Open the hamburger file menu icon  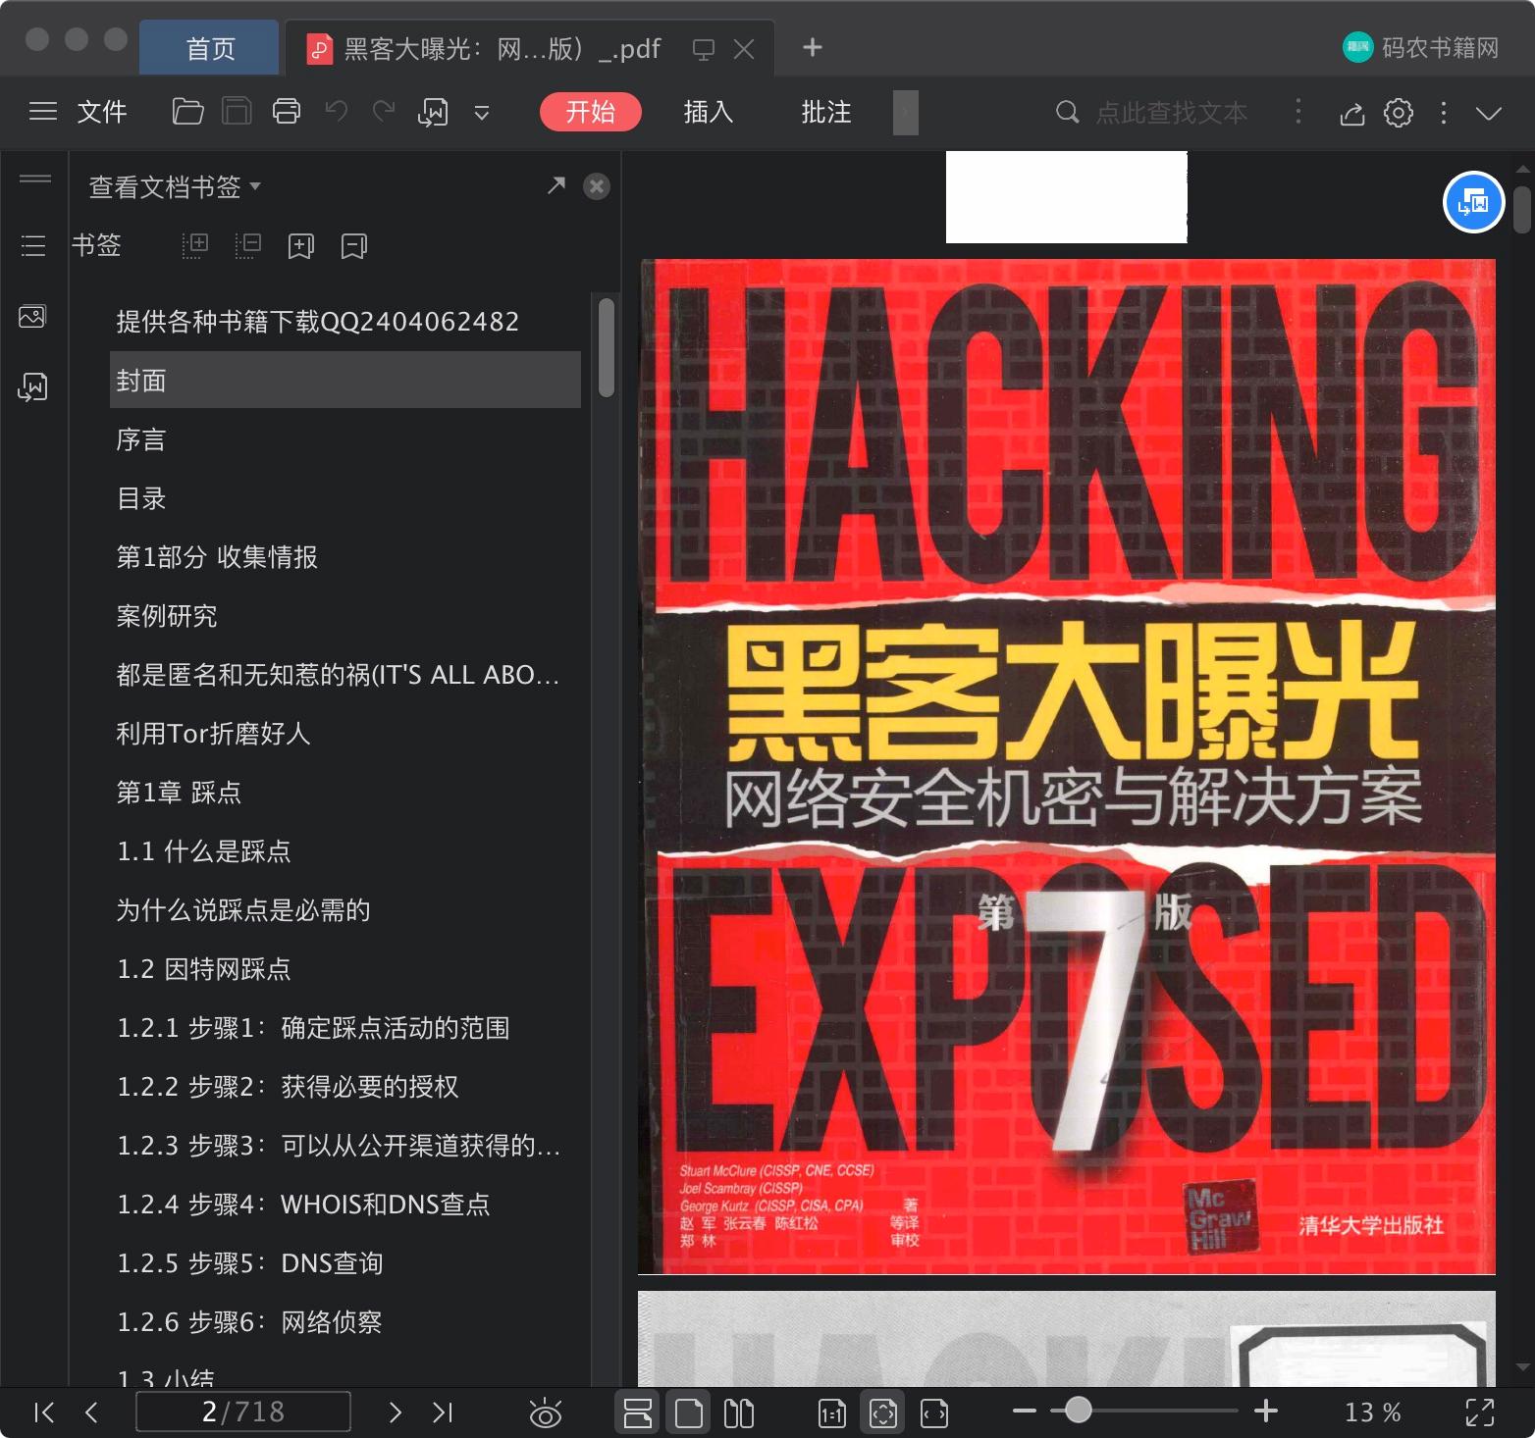[x=43, y=112]
